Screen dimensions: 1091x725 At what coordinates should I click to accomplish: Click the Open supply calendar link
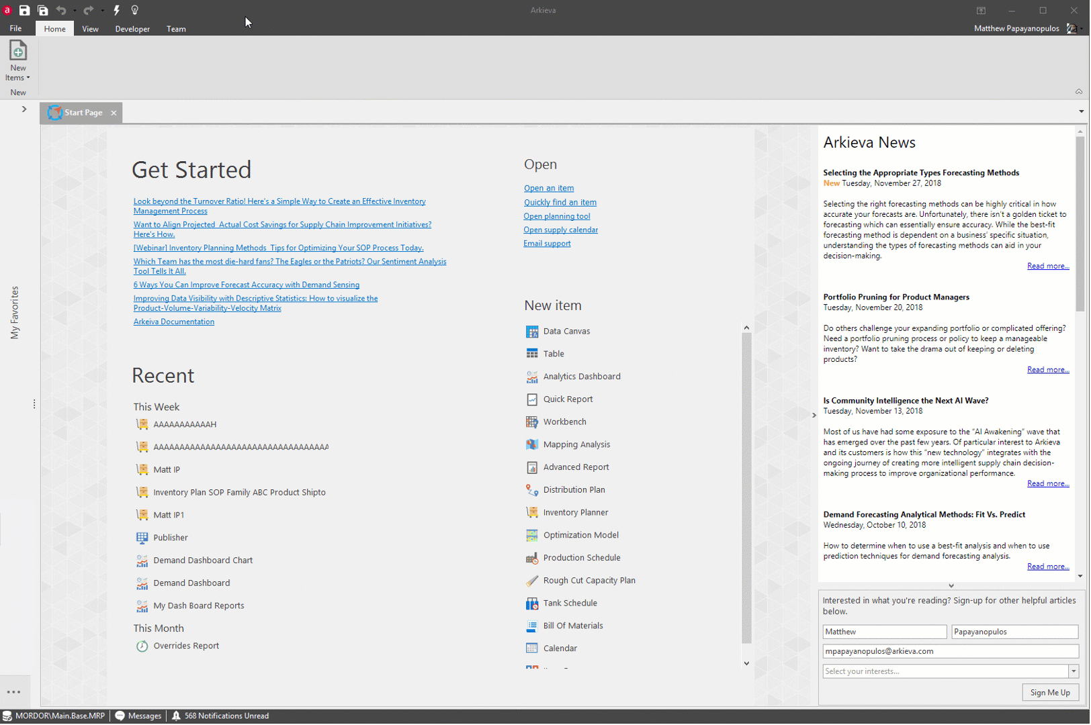pyautogui.click(x=560, y=230)
